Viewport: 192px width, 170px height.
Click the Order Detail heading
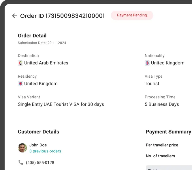pyautogui.click(x=32, y=36)
